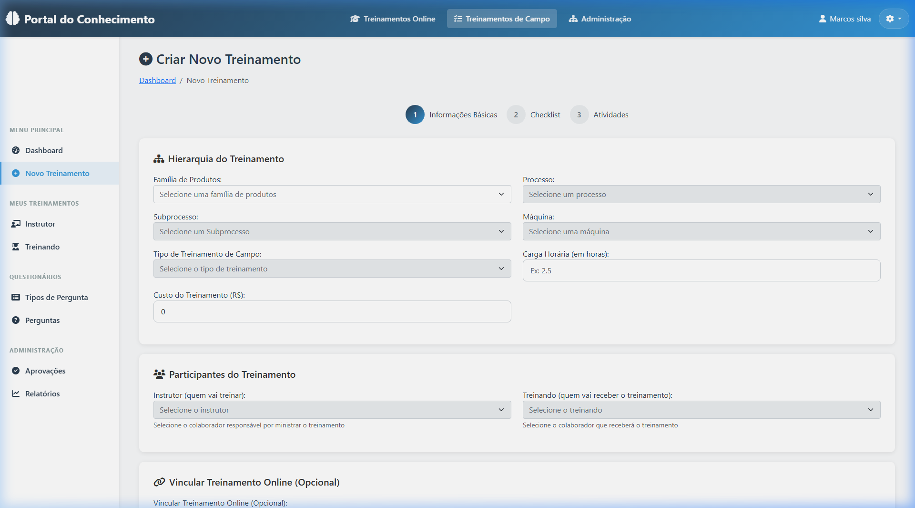Click the Custo do Treinamento field
This screenshot has width=915, height=508.
click(x=332, y=311)
